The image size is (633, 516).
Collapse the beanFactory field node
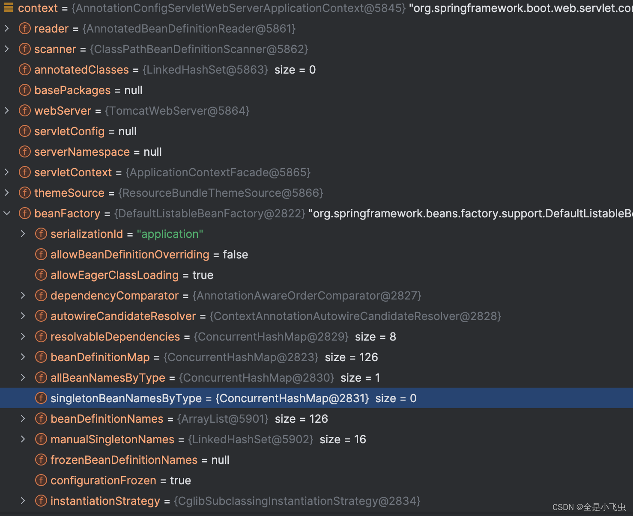click(x=6, y=214)
